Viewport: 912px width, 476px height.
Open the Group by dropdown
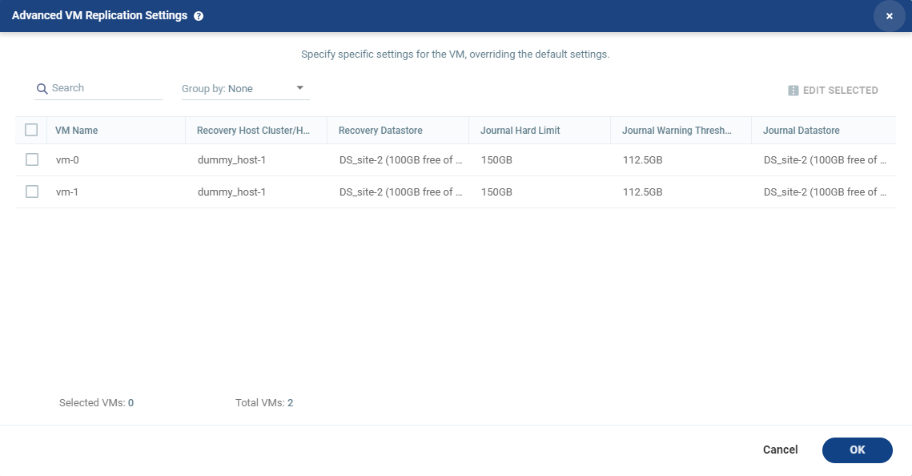245,88
